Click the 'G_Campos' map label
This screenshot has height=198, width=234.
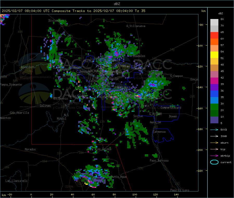(x=177, y=76)
